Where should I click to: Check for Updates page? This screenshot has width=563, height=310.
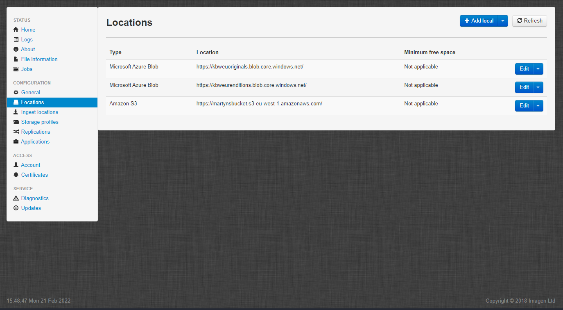(31, 208)
